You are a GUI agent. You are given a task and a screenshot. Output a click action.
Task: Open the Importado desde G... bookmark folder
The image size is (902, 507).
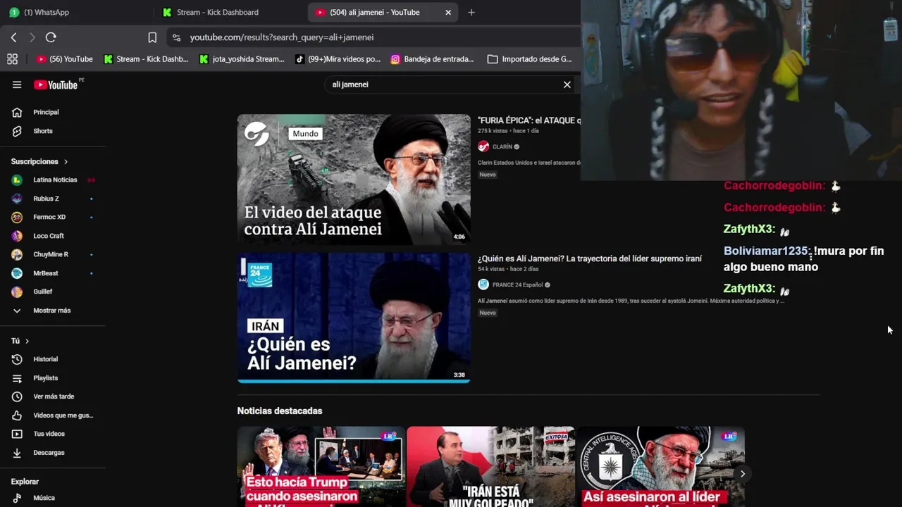(x=529, y=59)
